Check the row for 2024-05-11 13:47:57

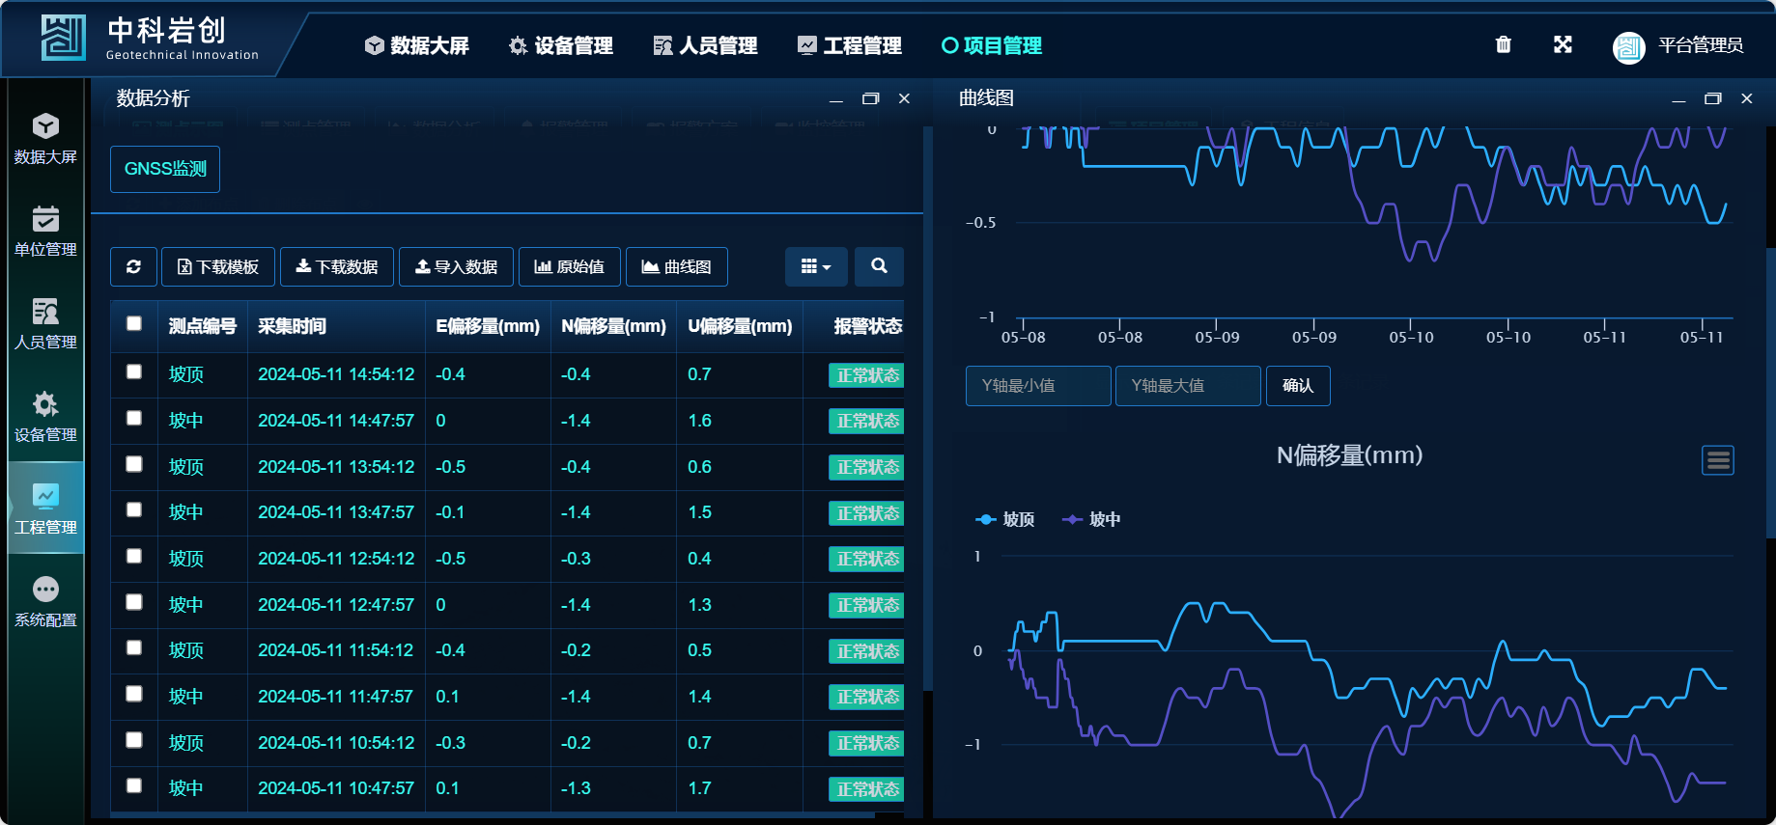(134, 510)
